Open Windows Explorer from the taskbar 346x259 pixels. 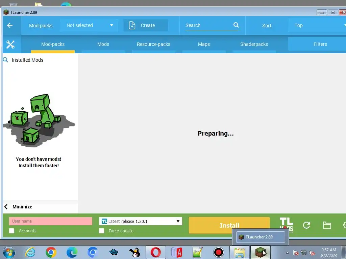point(240,252)
